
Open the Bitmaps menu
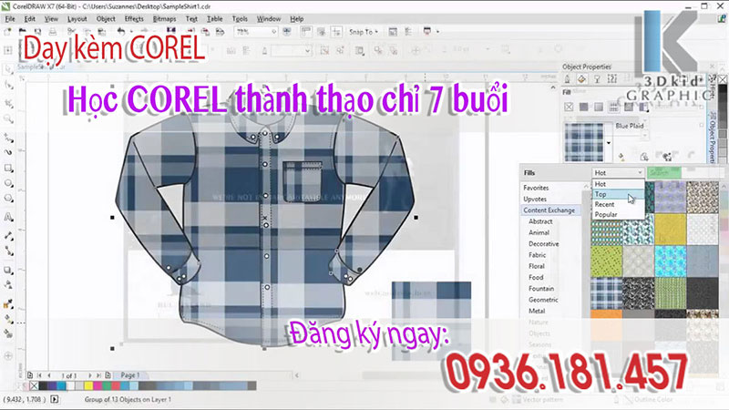(x=164, y=19)
